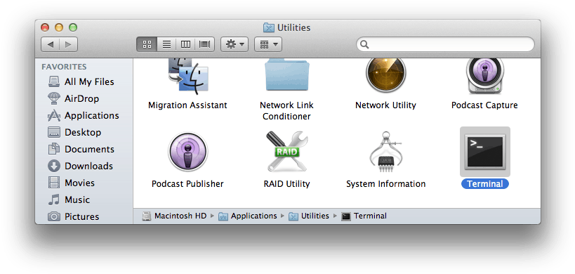Select the Network Link Conditioner folder icon

click(286, 75)
